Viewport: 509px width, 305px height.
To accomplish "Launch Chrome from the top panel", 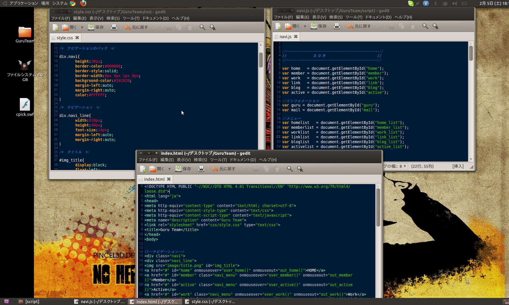I will [73, 3].
